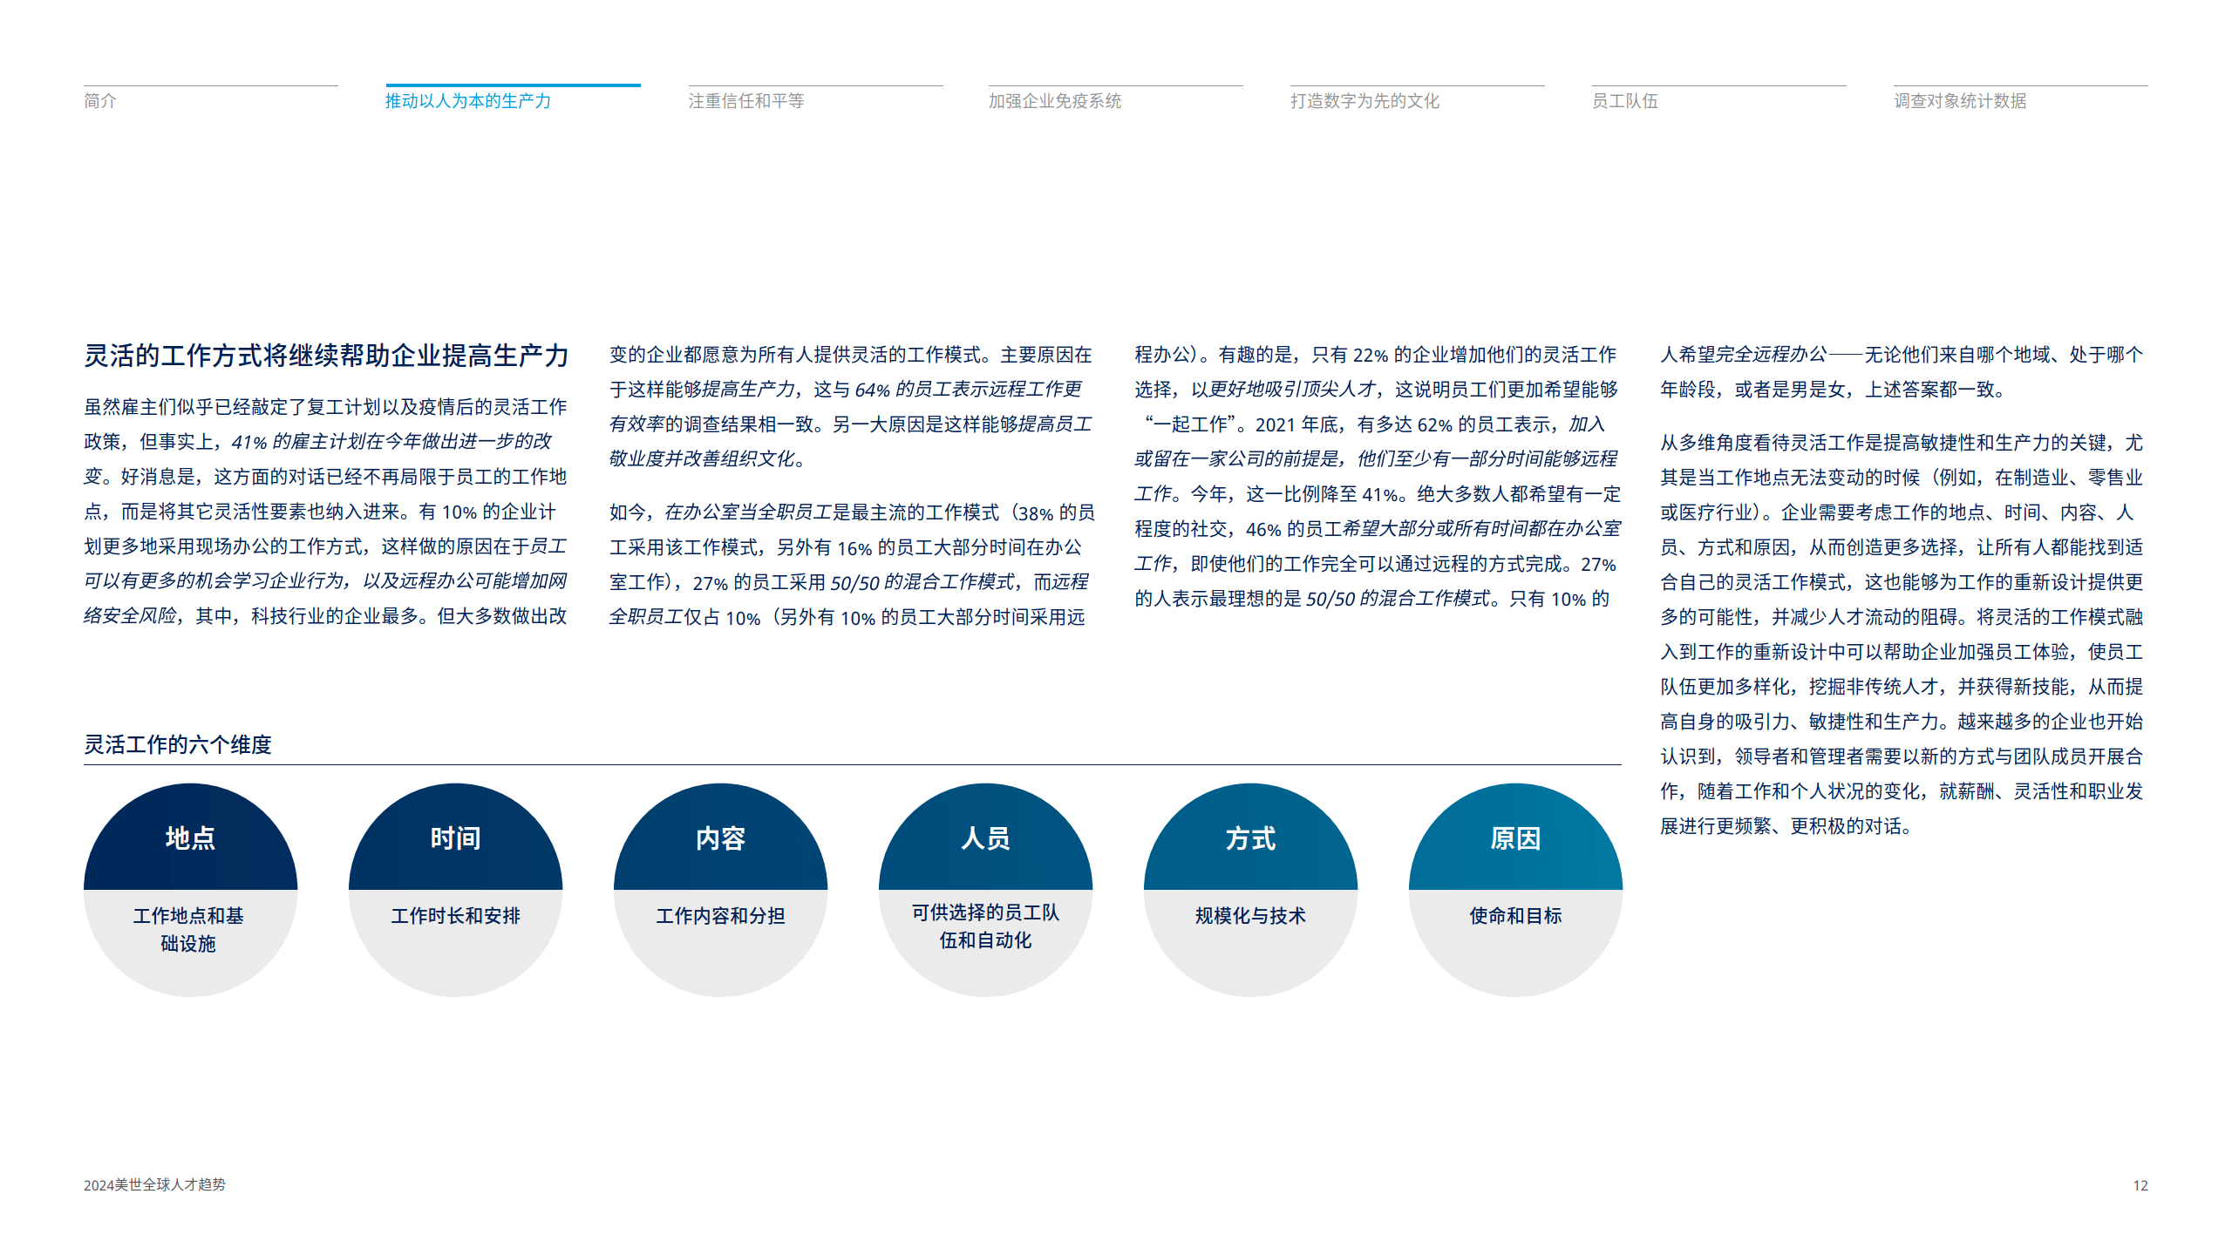
Task: Click the 原因 dimension circle
Action: [1515, 890]
